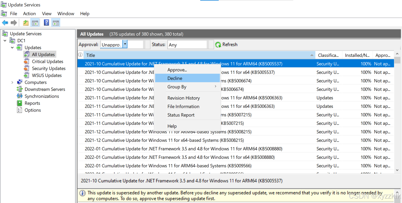The image size is (402, 203).
Task: Sort by Title column header
Action: tap(199, 55)
